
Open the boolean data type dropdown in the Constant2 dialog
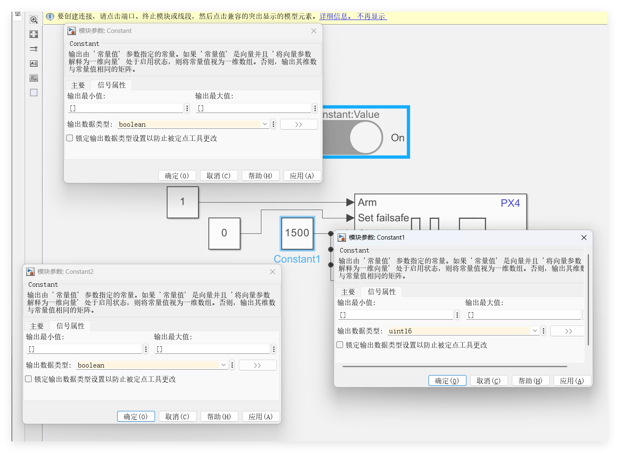[223, 365]
